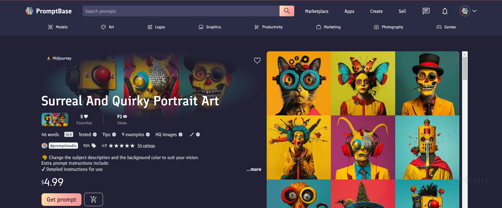502x208 pixels.
Task: Open the @promptstudio seller profile
Action: coord(64,146)
